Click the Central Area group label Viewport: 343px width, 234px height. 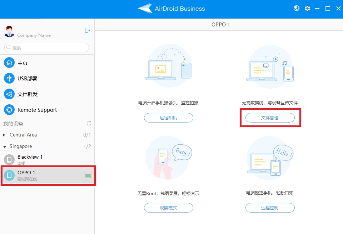click(x=23, y=135)
